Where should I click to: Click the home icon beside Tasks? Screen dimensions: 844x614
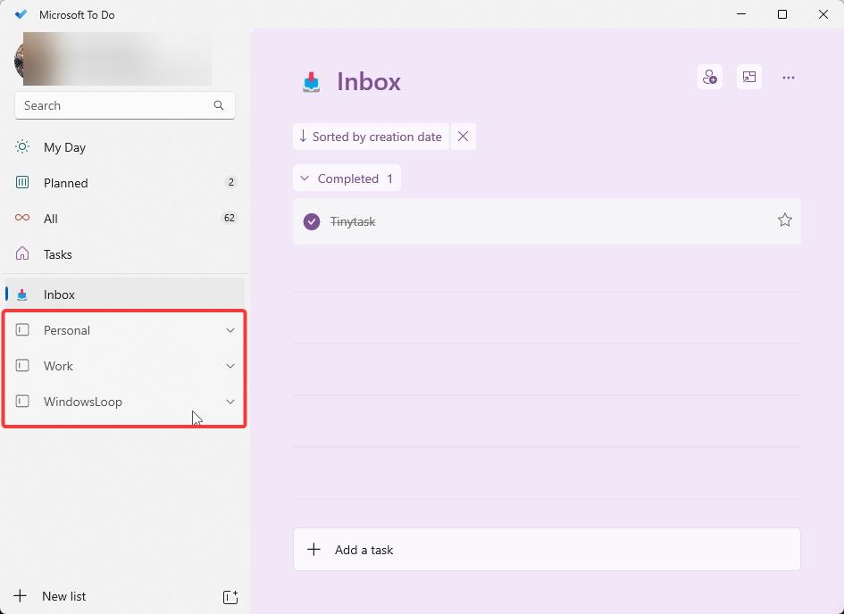[22, 253]
